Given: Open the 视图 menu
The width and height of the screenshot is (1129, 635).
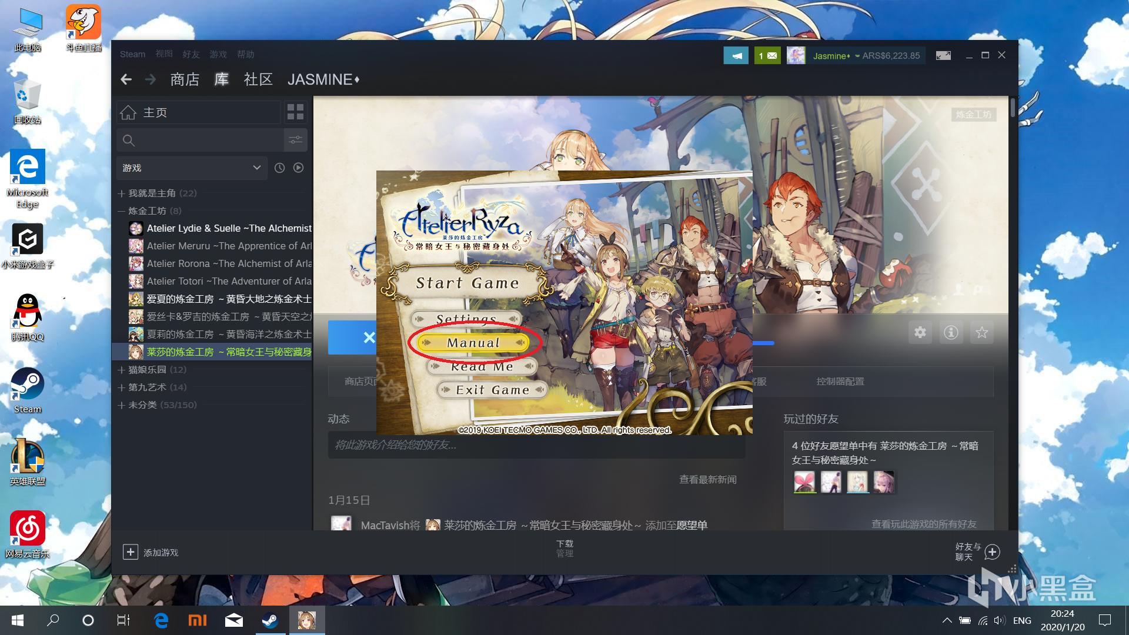Looking at the screenshot, I should [164, 54].
